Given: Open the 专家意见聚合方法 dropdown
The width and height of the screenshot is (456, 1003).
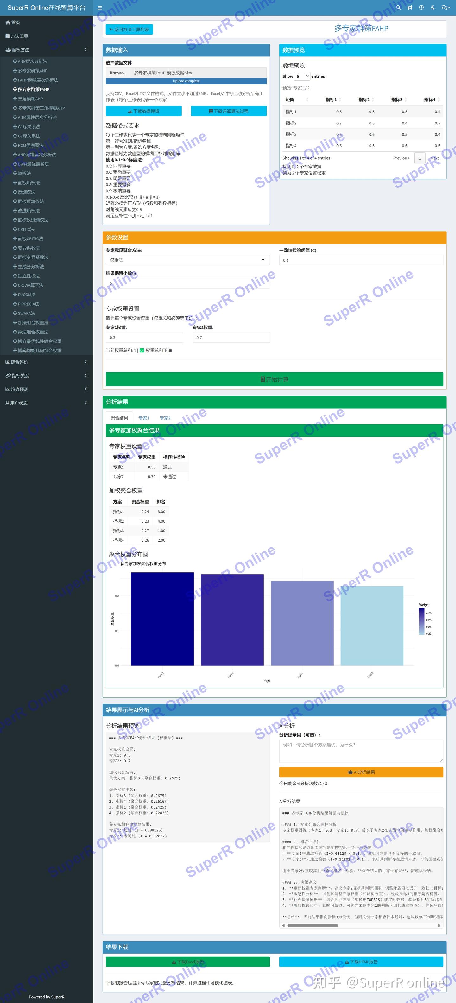Looking at the screenshot, I should [x=188, y=260].
